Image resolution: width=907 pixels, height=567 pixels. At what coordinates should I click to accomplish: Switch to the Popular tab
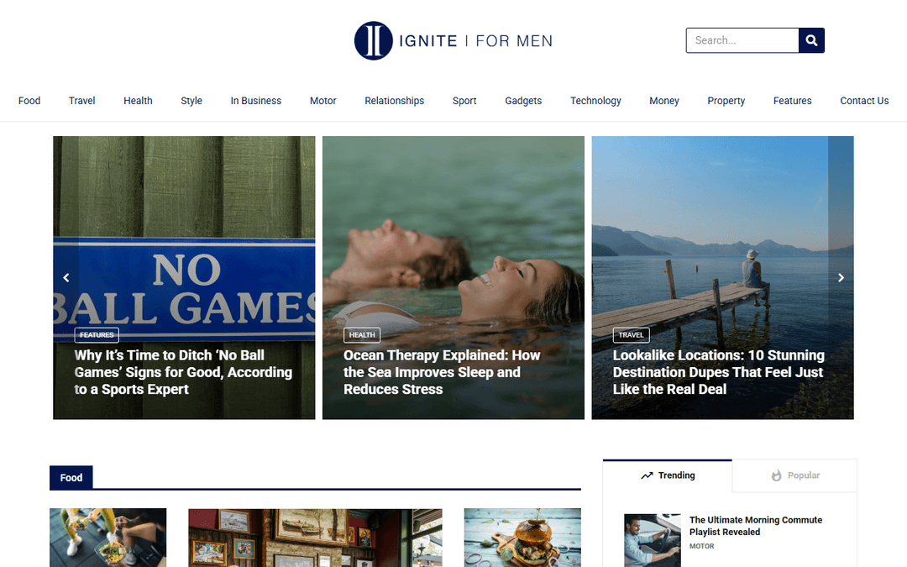coord(794,475)
